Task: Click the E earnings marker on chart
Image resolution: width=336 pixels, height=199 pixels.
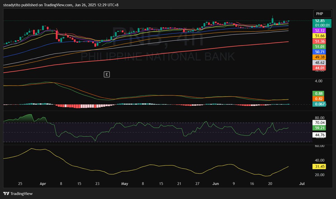Action: [106, 74]
